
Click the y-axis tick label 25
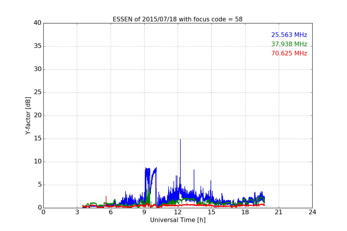click(37, 92)
